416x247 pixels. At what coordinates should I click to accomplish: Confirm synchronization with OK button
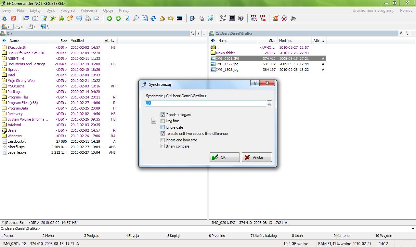pos(225,157)
